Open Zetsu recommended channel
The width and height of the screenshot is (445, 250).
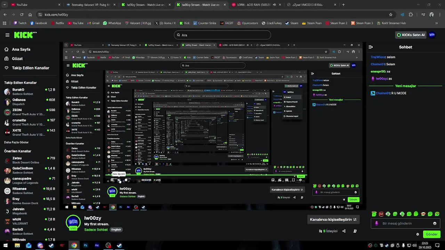[30, 160]
